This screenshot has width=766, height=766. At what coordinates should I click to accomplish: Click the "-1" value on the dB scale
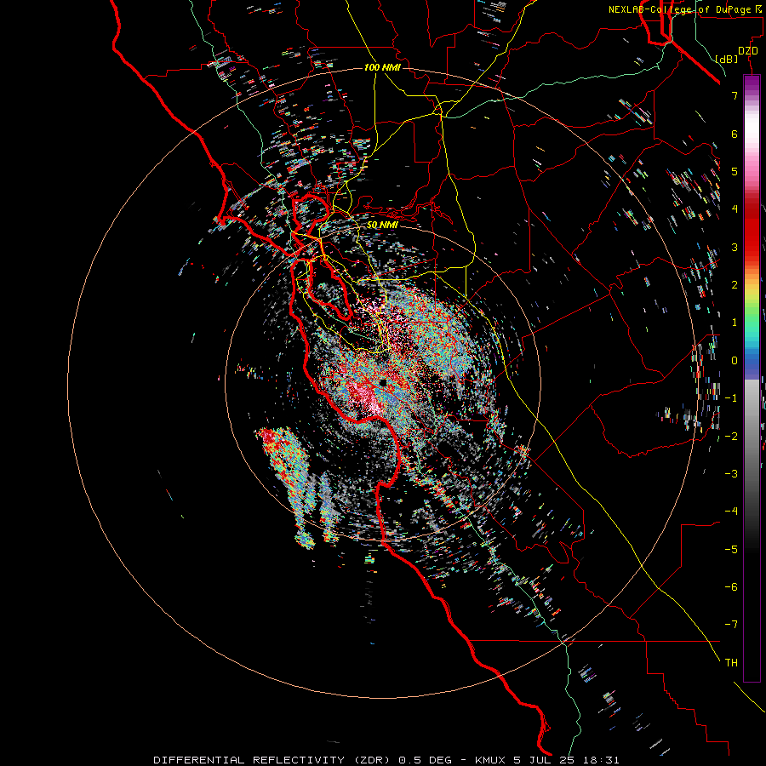pyautogui.click(x=731, y=398)
